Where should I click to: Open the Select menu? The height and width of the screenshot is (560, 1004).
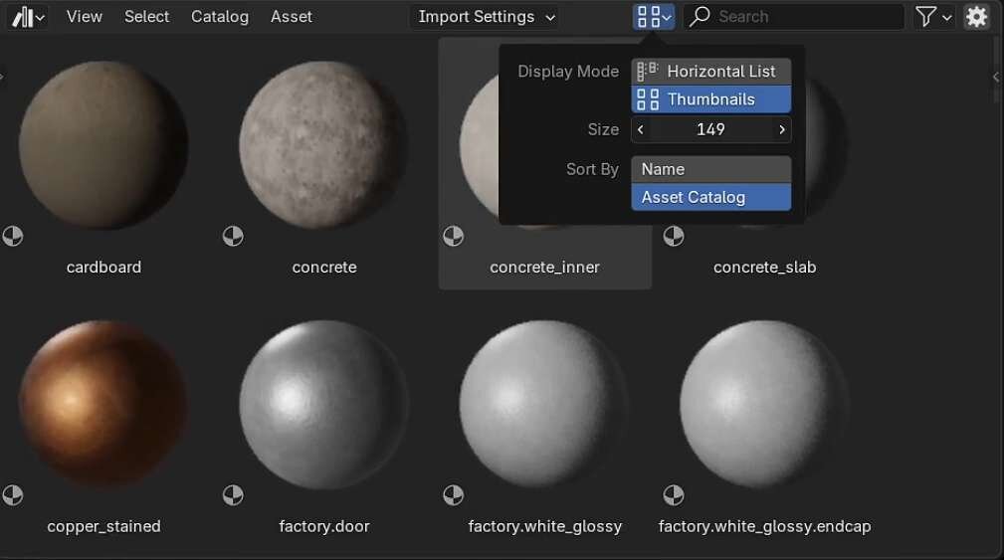[x=146, y=17]
